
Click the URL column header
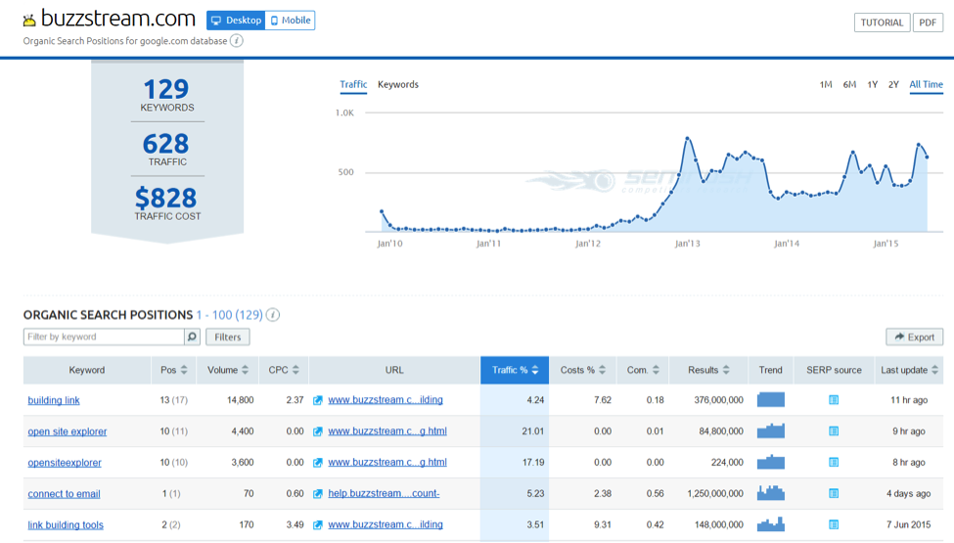click(x=394, y=370)
